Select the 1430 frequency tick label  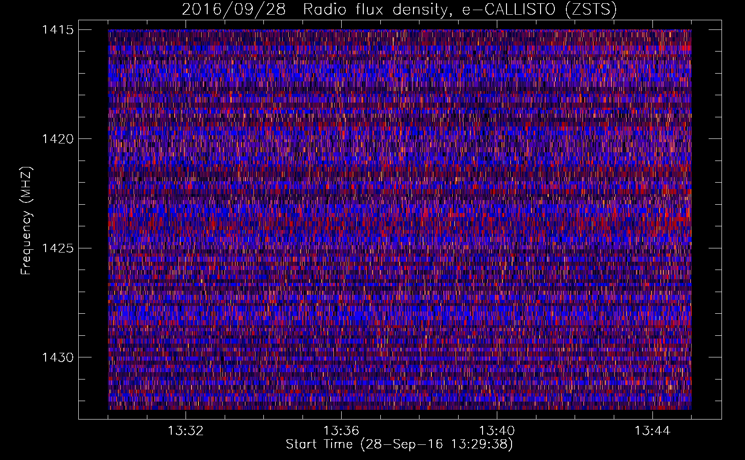tap(58, 357)
